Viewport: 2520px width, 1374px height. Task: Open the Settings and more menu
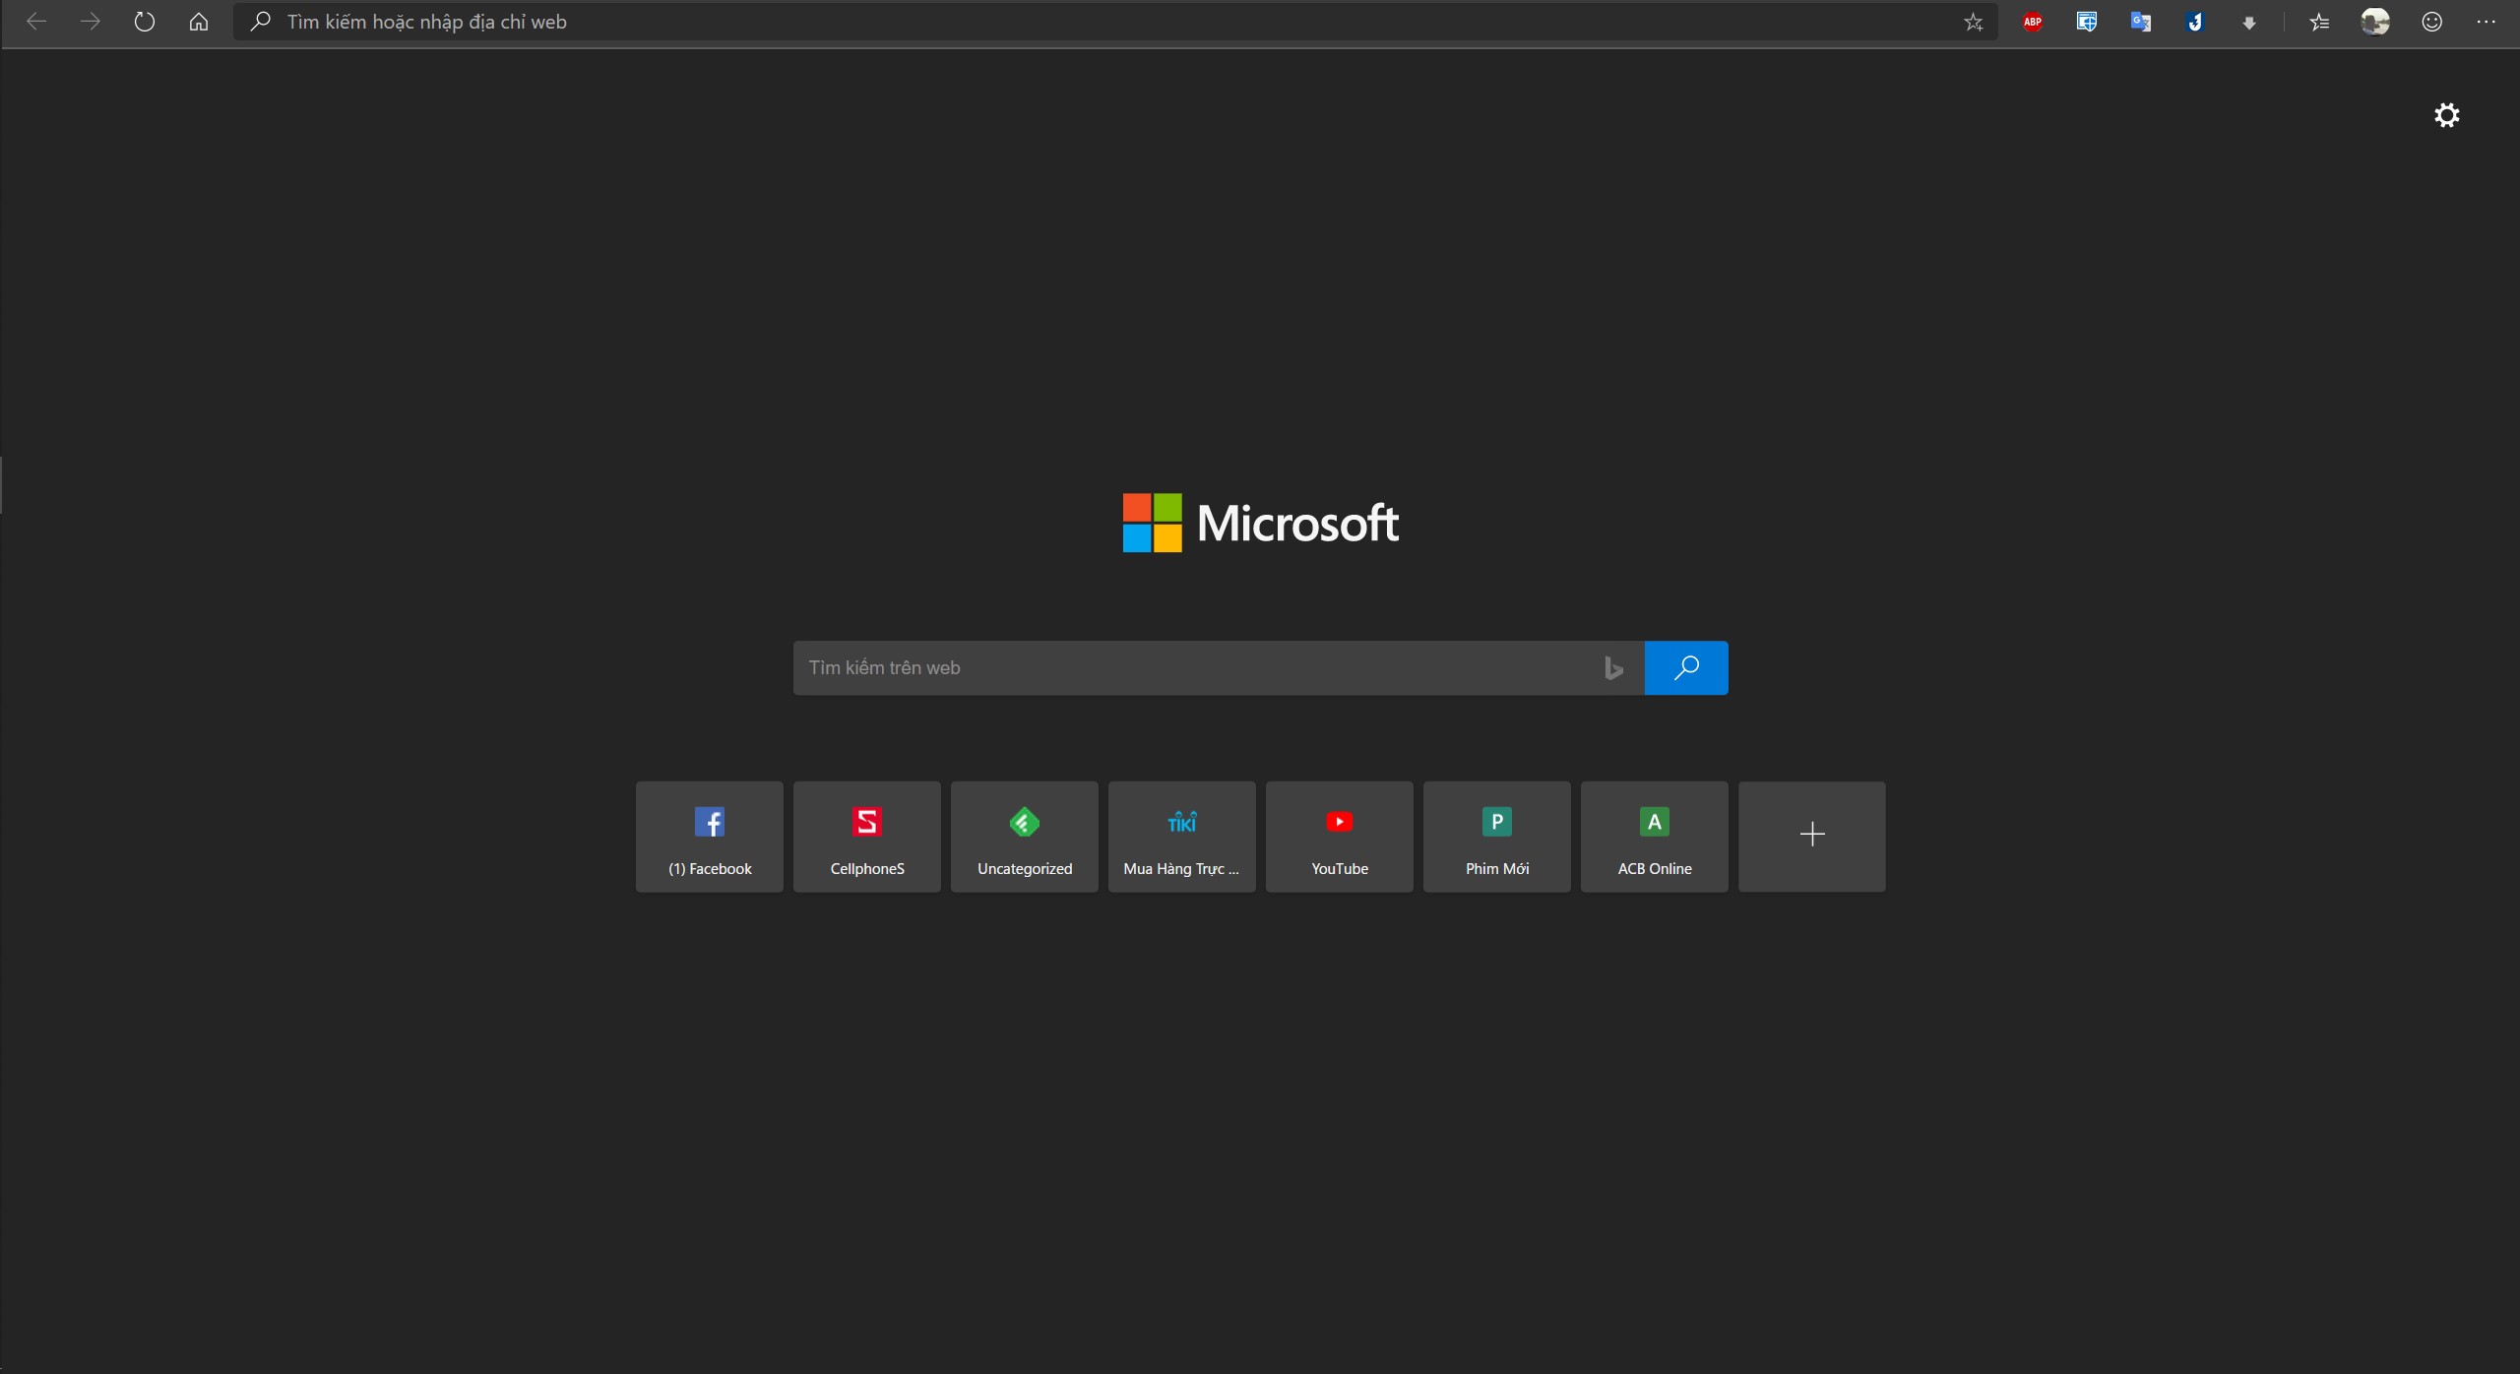2486,22
